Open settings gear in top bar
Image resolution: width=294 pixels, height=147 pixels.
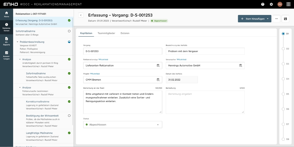271,4
